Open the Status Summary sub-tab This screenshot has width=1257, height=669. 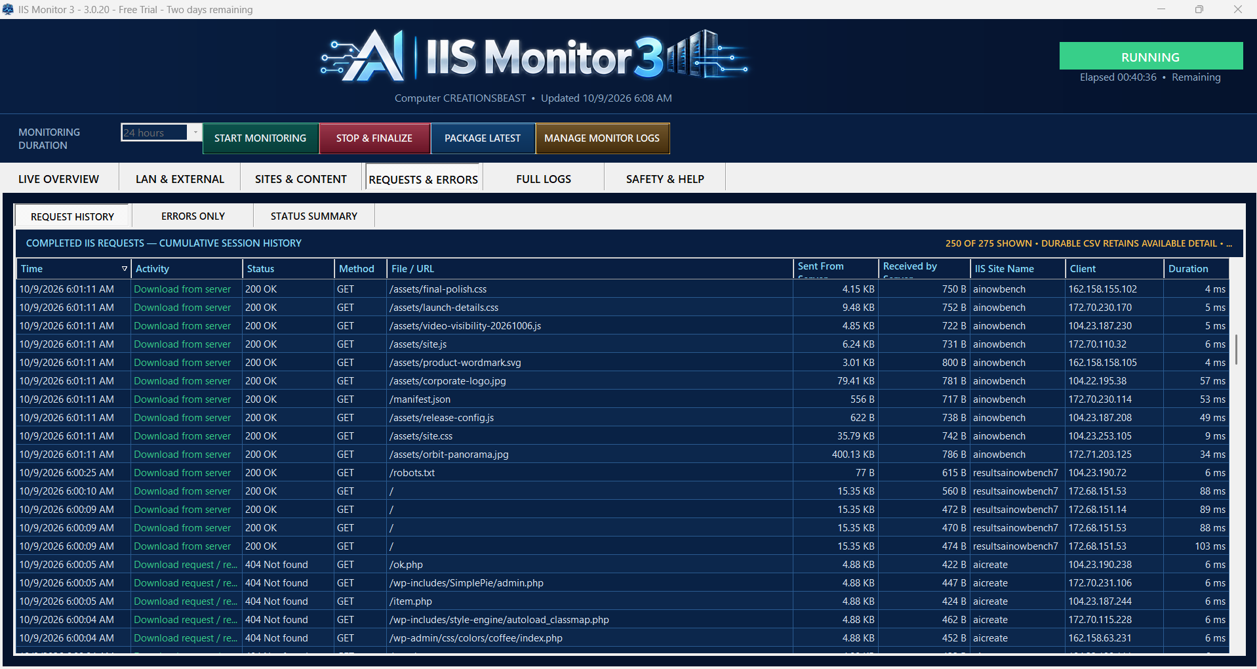pos(314,216)
